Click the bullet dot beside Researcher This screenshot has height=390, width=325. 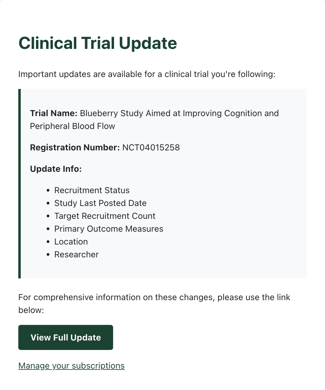[x=48, y=255]
